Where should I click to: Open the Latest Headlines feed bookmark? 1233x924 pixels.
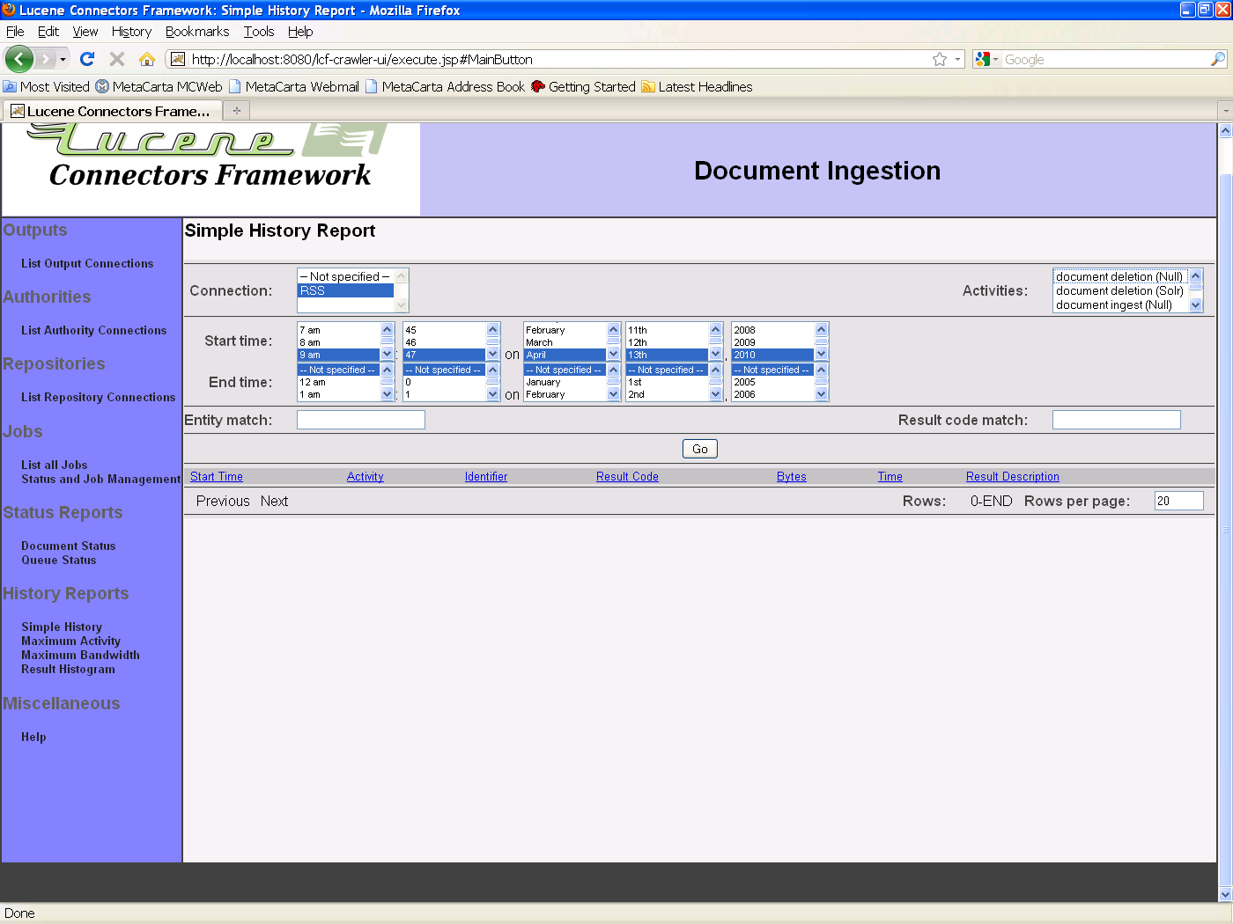(705, 86)
